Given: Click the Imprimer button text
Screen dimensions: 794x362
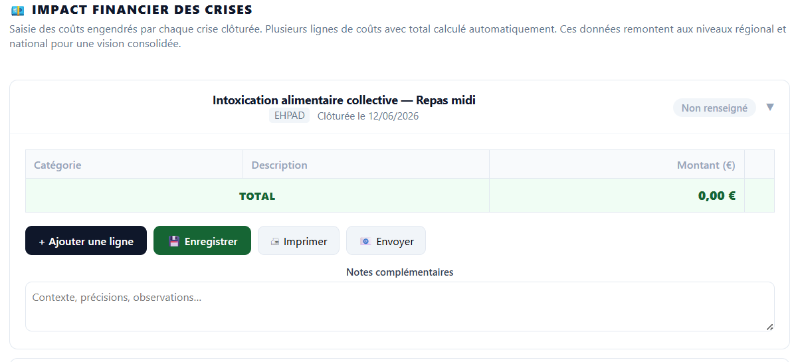Looking at the screenshot, I should (306, 242).
